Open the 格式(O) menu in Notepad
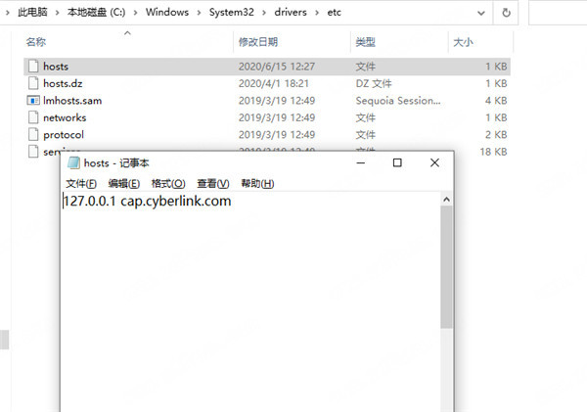The height and width of the screenshot is (412, 587). coord(168,184)
